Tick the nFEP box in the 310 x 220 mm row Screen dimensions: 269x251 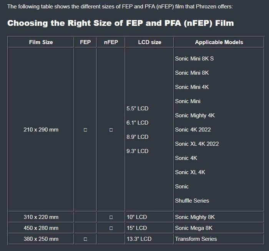point(111,217)
